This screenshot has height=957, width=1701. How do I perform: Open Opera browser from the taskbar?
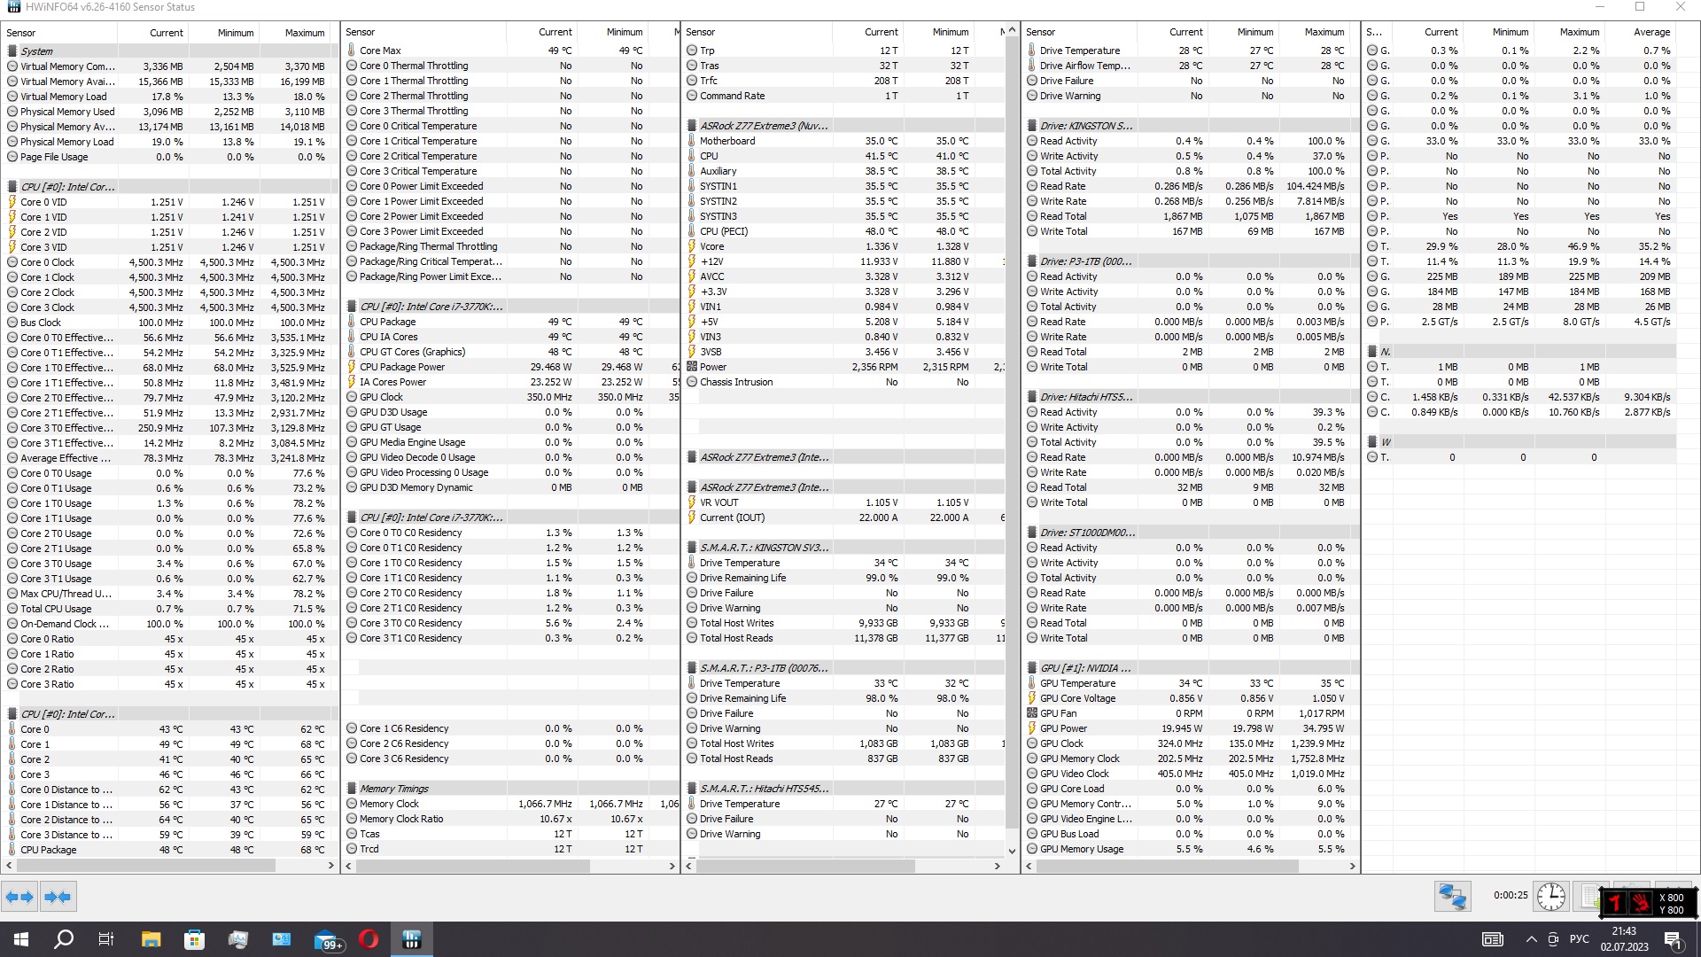coord(369,939)
